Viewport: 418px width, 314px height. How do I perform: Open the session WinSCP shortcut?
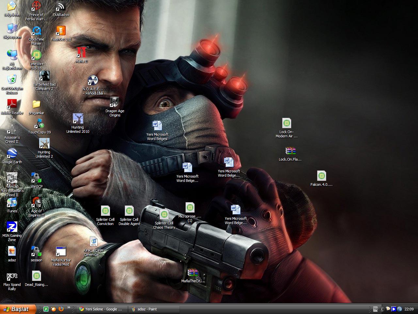click(36, 251)
